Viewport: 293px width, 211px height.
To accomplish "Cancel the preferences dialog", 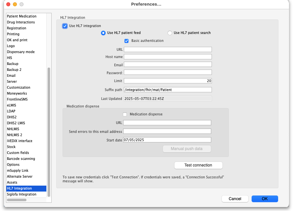I will pyautogui.click(x=235, y=199).
